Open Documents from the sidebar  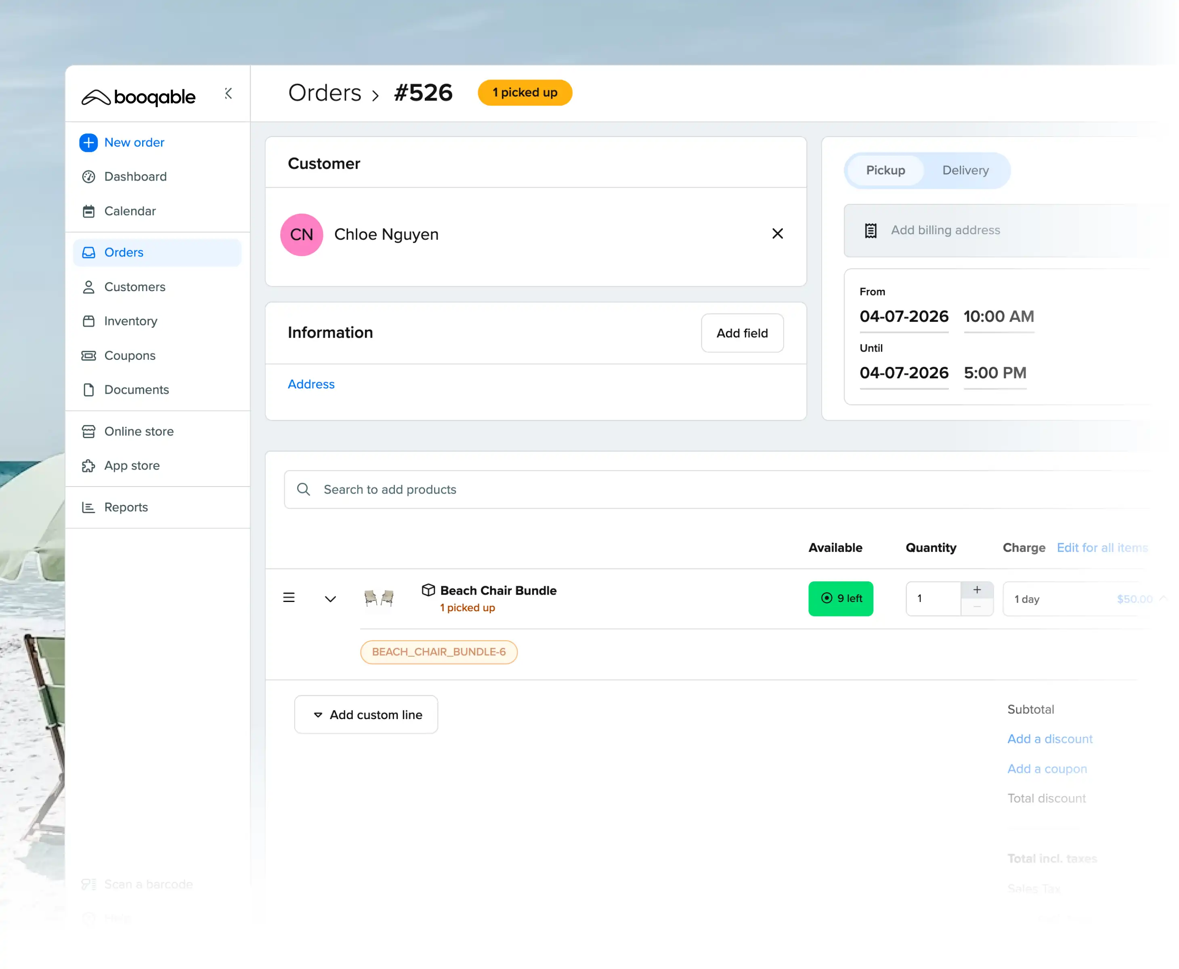pos(136,390)
